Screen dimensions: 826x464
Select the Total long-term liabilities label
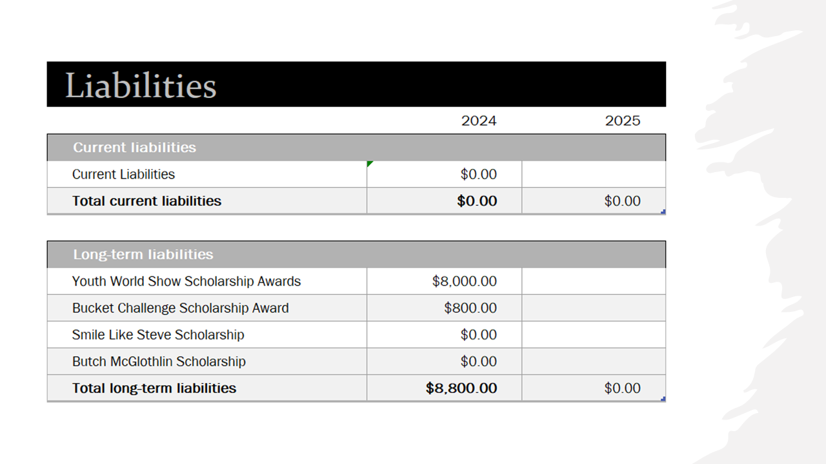[154, 388]
